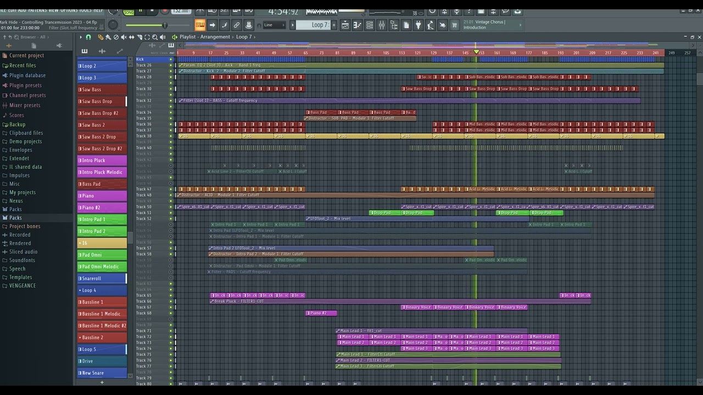Click the Record button in transport

164,10
